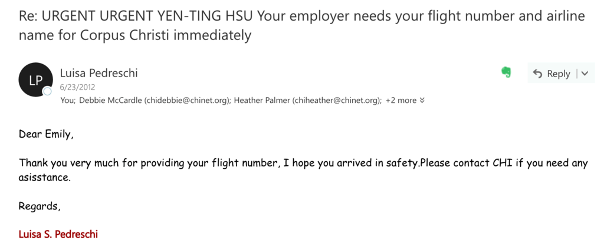Click the "Thank you very much" paragraph
The width and height of the screenshot is (604, 250).
pos(303,171)
